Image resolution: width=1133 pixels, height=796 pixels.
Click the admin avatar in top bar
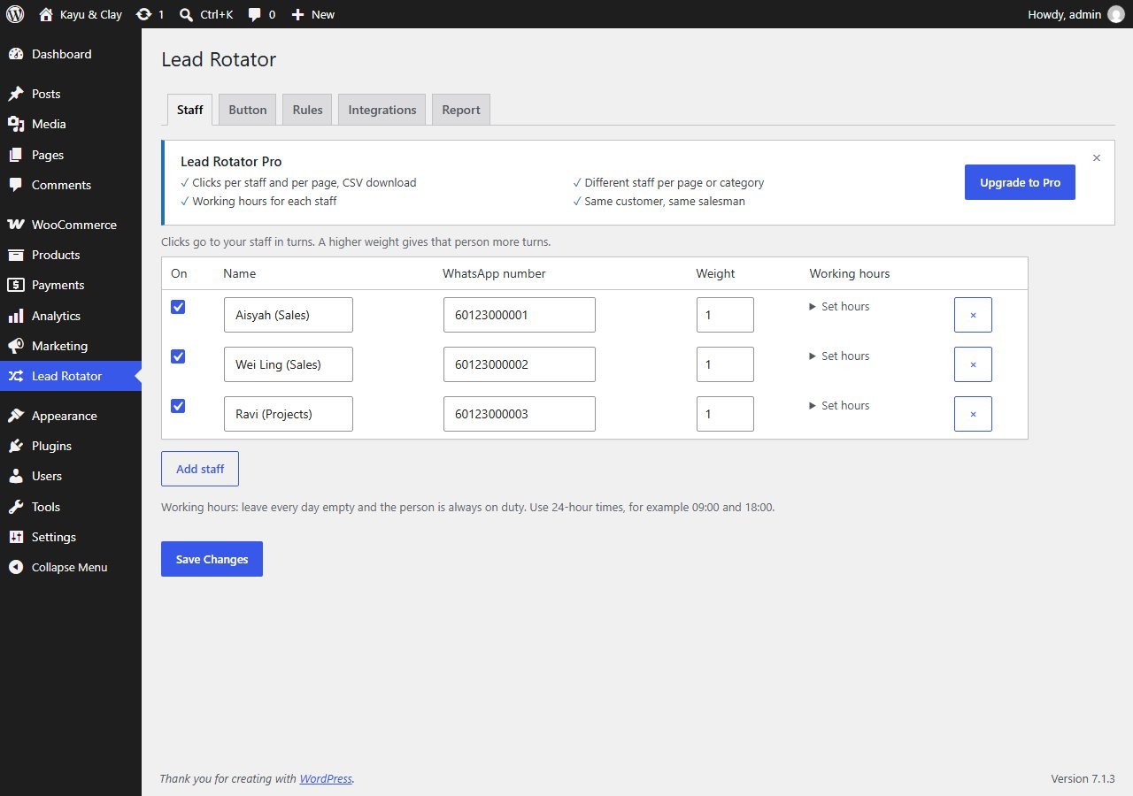click(1115, 14)
